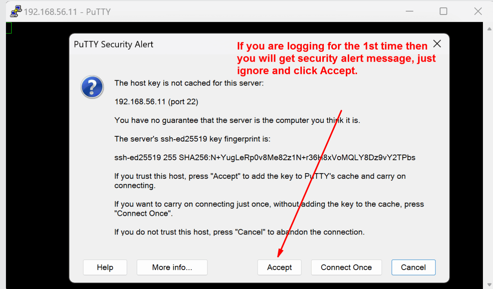Click the scrollbar track on the right edge
This screenshot has height=289, width=493.
pos(489,149)
